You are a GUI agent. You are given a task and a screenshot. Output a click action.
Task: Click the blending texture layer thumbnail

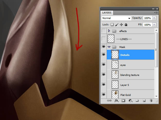[115, 75]
